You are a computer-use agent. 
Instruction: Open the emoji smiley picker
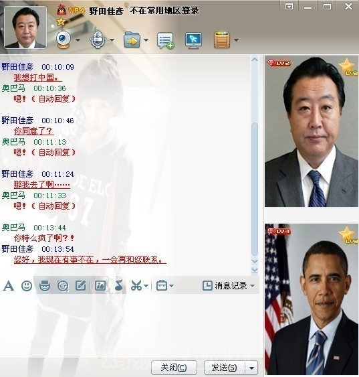point(27,286)
